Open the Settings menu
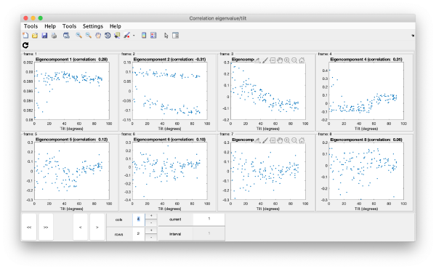The image size is (436, 269). [x=93, y=26]
